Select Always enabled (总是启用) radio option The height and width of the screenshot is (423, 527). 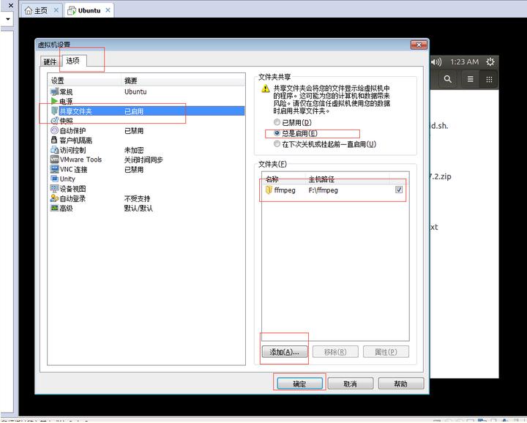pyautogui.click(x=277, y=133)
